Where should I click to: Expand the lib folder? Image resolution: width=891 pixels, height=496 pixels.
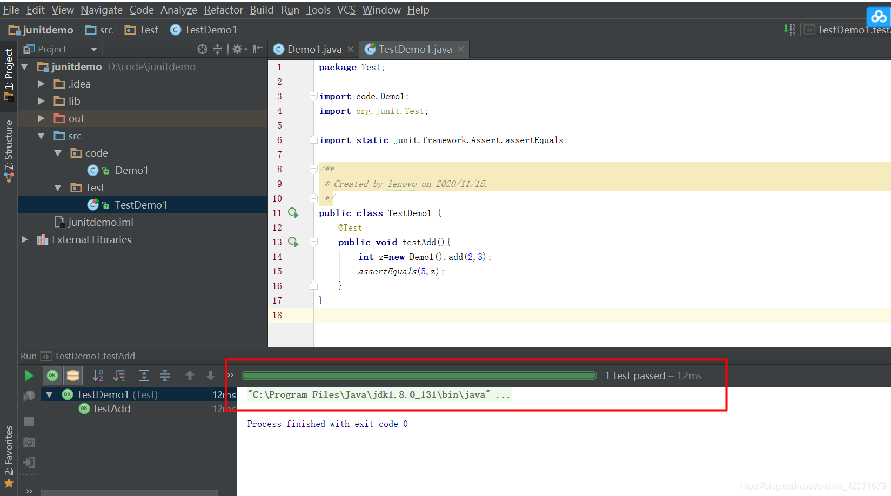coord(41,101)
